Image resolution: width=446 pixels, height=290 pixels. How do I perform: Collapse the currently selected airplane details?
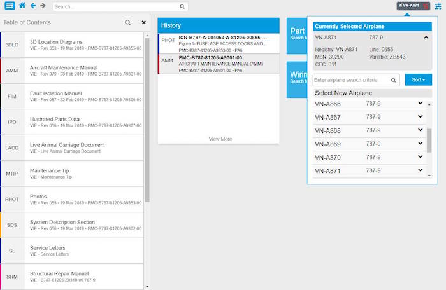tap(426, 38)
